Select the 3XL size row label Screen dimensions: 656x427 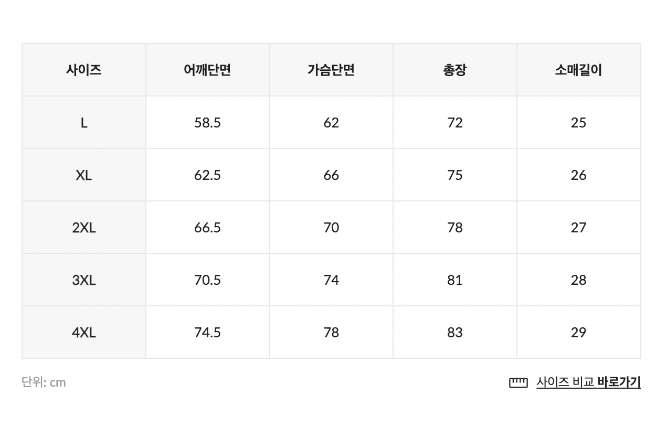click(x=84, y=280)
